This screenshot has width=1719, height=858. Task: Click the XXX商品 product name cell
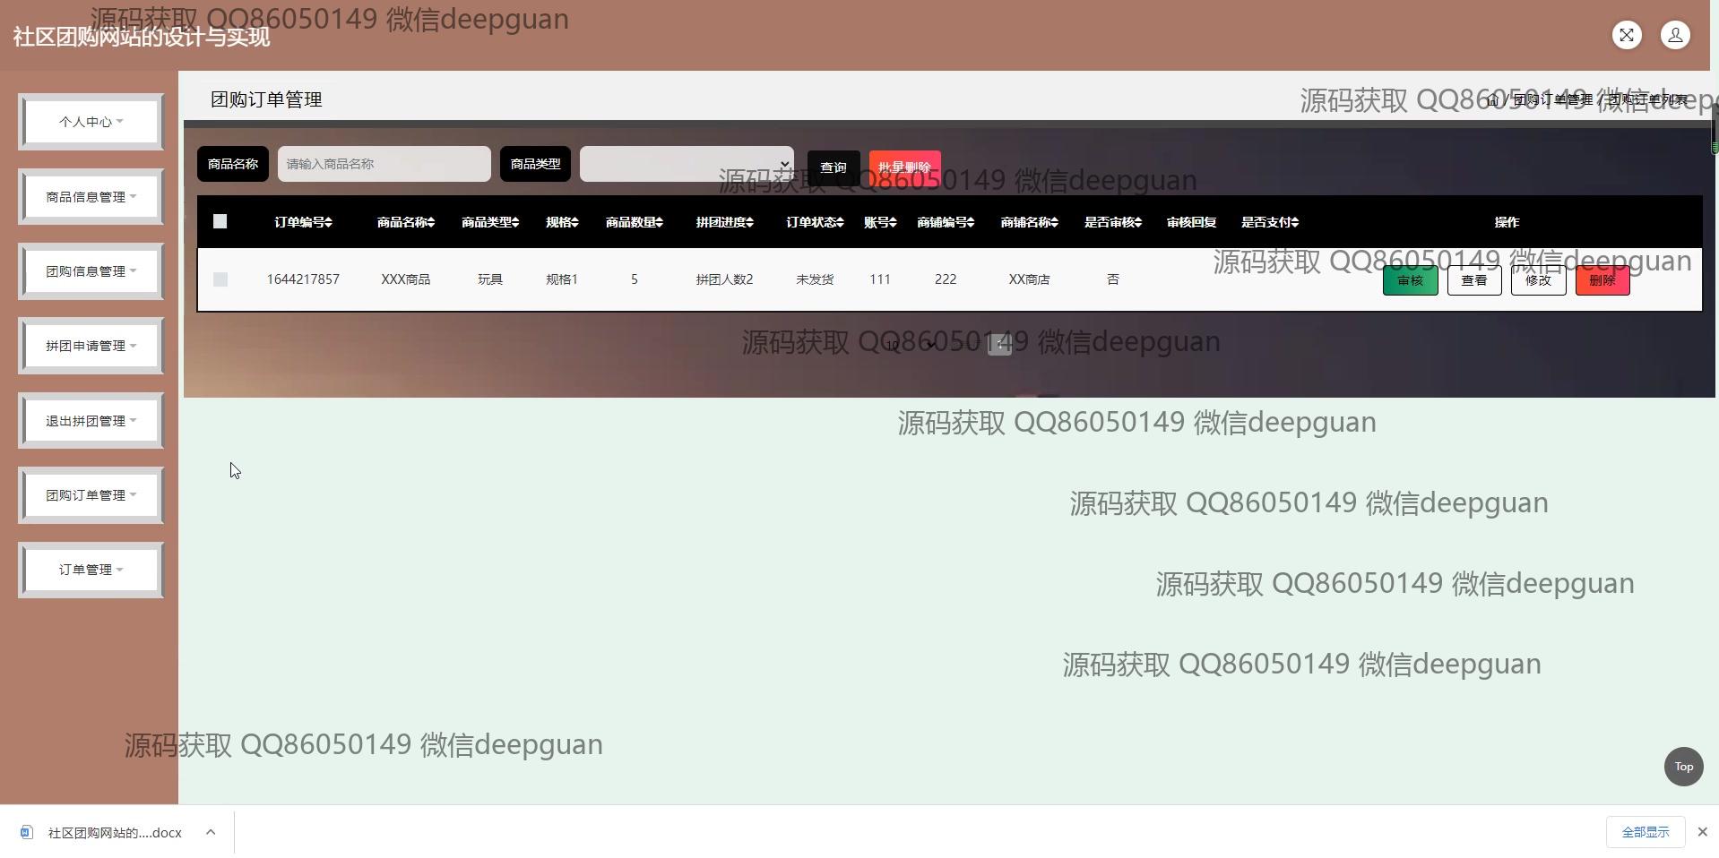[x=405, y=279]
